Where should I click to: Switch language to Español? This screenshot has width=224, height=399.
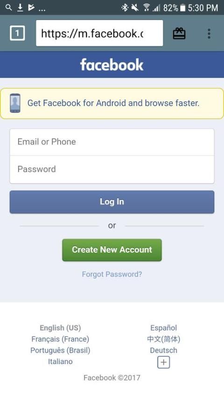click(163, 328)
